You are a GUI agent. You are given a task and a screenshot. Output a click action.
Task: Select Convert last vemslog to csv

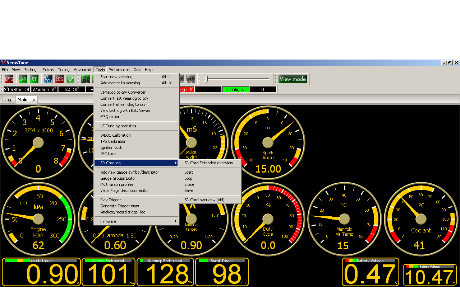(x=137, y=98)
